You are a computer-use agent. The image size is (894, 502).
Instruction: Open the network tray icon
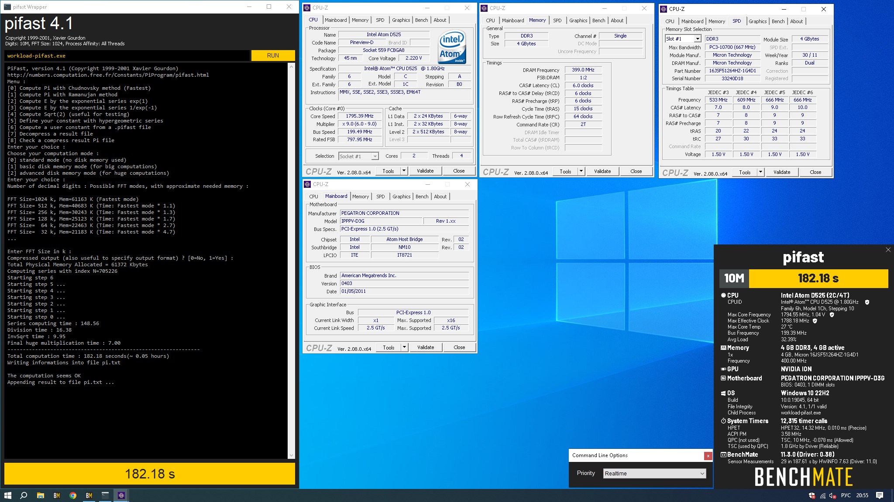822,495
